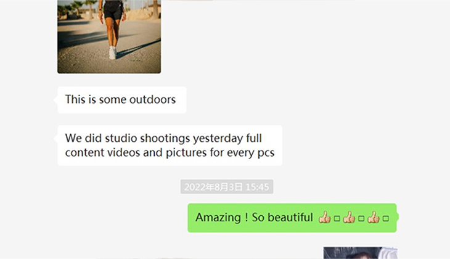
Task: Click the last thumbs-up emoji
Action: pyautogui.click(x=373, y=218)
